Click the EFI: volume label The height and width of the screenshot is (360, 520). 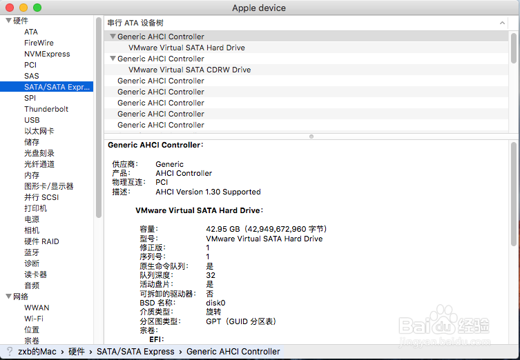[x=157, y=339]
